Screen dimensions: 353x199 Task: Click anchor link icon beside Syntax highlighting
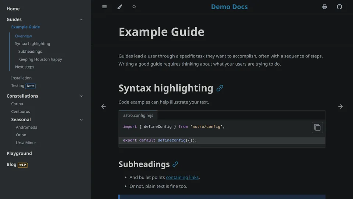click(220, 88)
